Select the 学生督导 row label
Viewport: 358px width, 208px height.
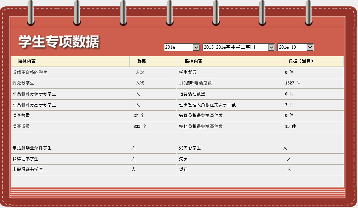pyautogui.click(x=188, y=73)
